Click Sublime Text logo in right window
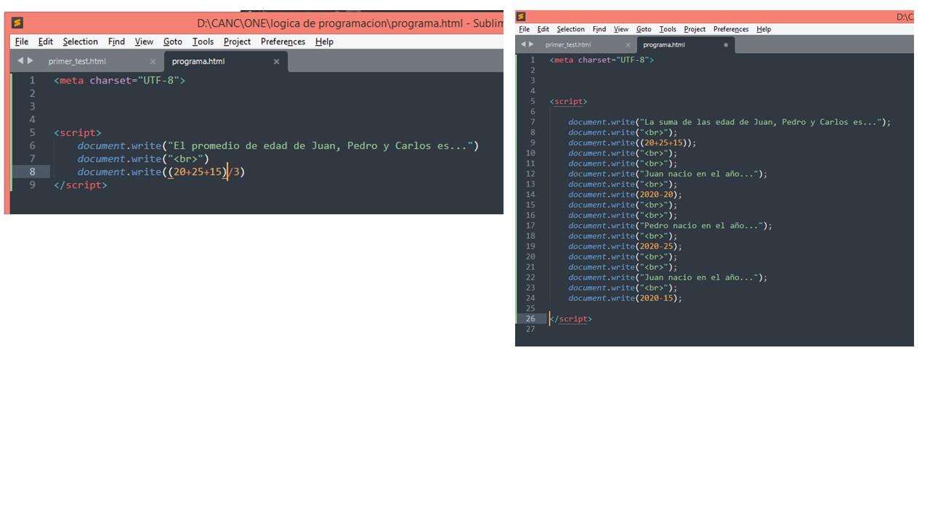 [x=520, y=17]
